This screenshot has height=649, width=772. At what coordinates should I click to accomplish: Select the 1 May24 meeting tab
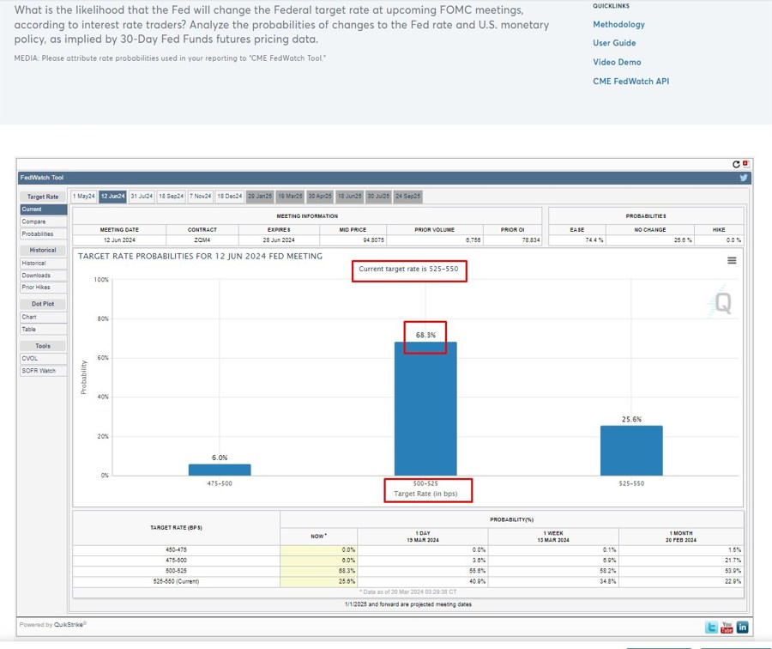pyautogui.click(x=84, y=196)
